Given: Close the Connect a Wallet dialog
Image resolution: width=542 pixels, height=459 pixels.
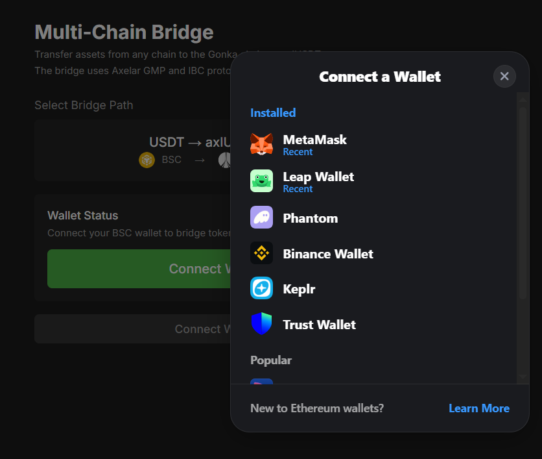Looking at the screenshot, I should 504,77.
